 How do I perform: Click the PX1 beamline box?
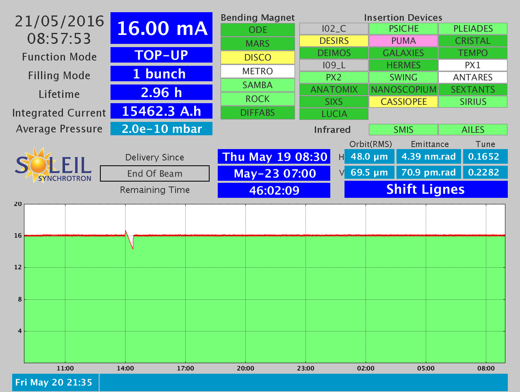(473, 65)
